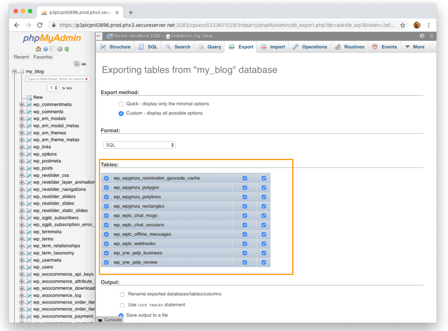The height and width of the screenshot is (331, 448).
Task: Click the link with main panel icon
Action: pyautogui.click(x=84, y=64)
